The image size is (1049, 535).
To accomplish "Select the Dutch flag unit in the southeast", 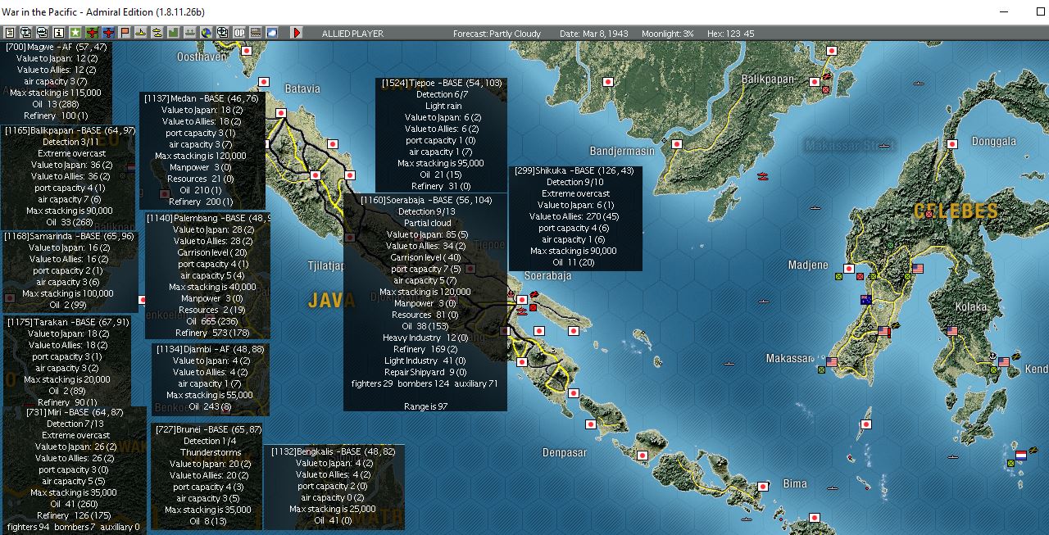I will click(1020, 455).
